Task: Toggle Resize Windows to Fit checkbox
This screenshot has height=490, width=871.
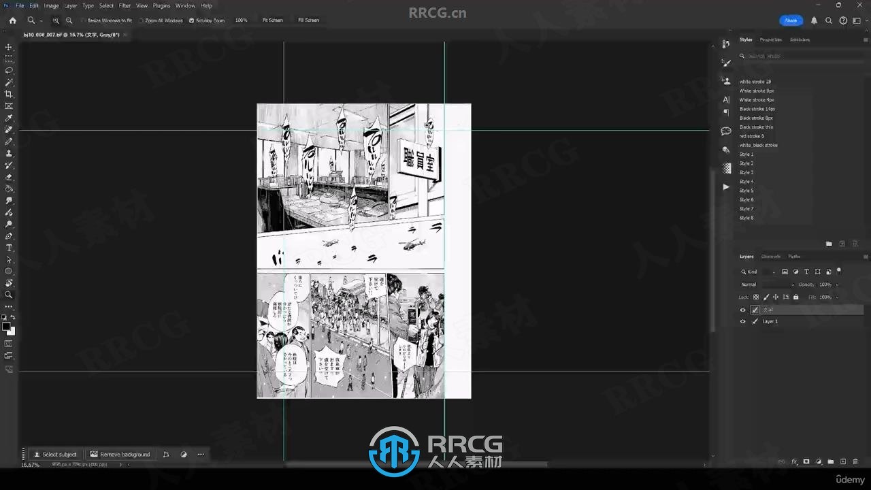Action: (84, 20)
